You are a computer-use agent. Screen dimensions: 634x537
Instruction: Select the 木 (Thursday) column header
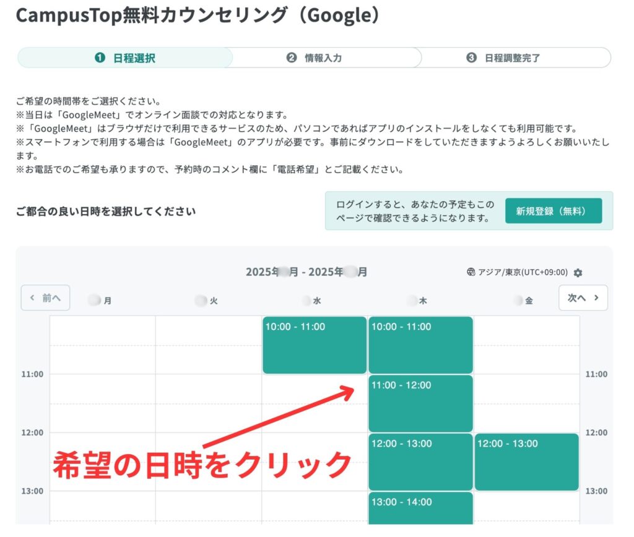[x=420, y=301]
